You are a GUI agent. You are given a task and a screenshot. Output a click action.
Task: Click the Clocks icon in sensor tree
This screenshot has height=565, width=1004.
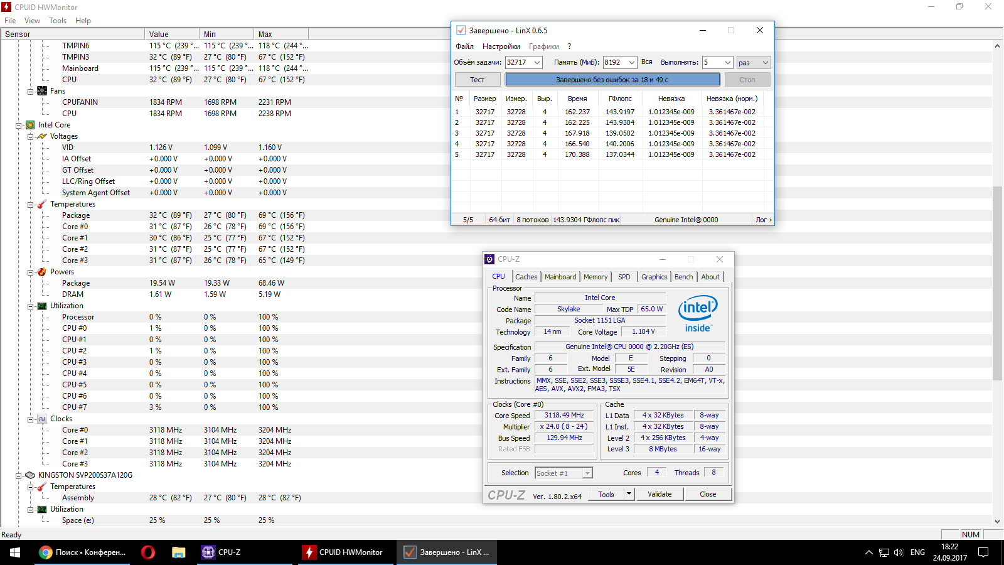pos(42,419)
